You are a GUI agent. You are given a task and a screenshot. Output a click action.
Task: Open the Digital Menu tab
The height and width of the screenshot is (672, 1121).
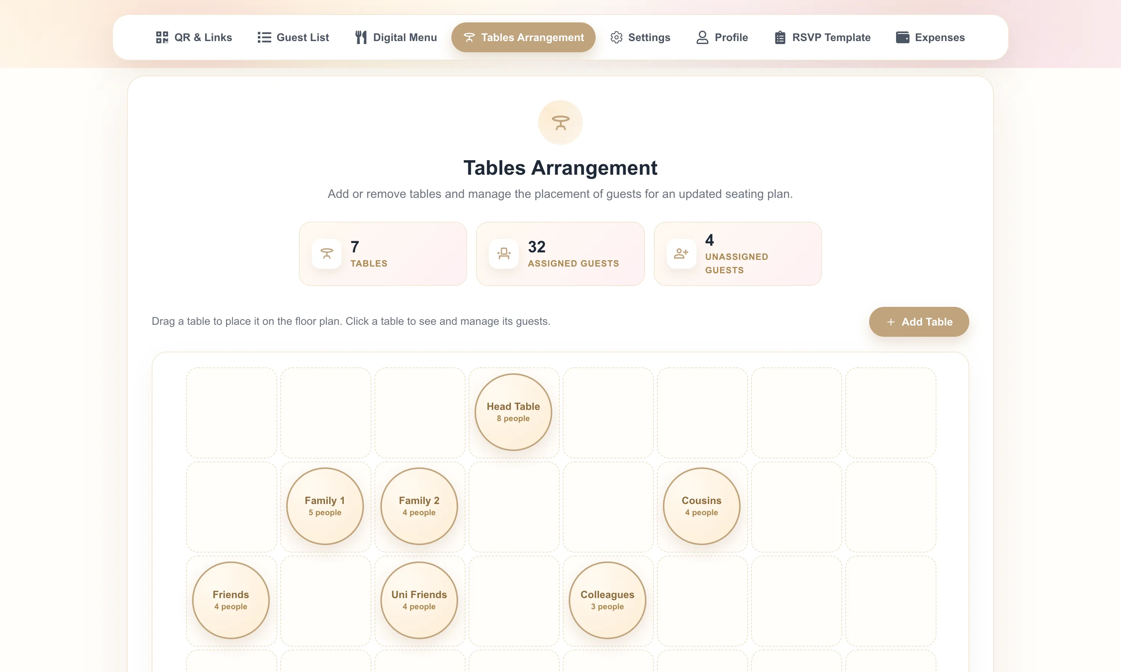tap(396, 37)
